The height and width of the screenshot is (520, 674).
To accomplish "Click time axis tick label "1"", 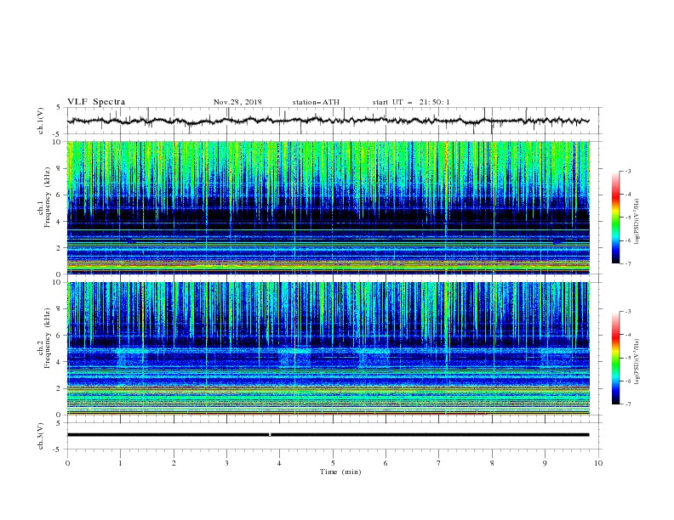I will (120, 463).
